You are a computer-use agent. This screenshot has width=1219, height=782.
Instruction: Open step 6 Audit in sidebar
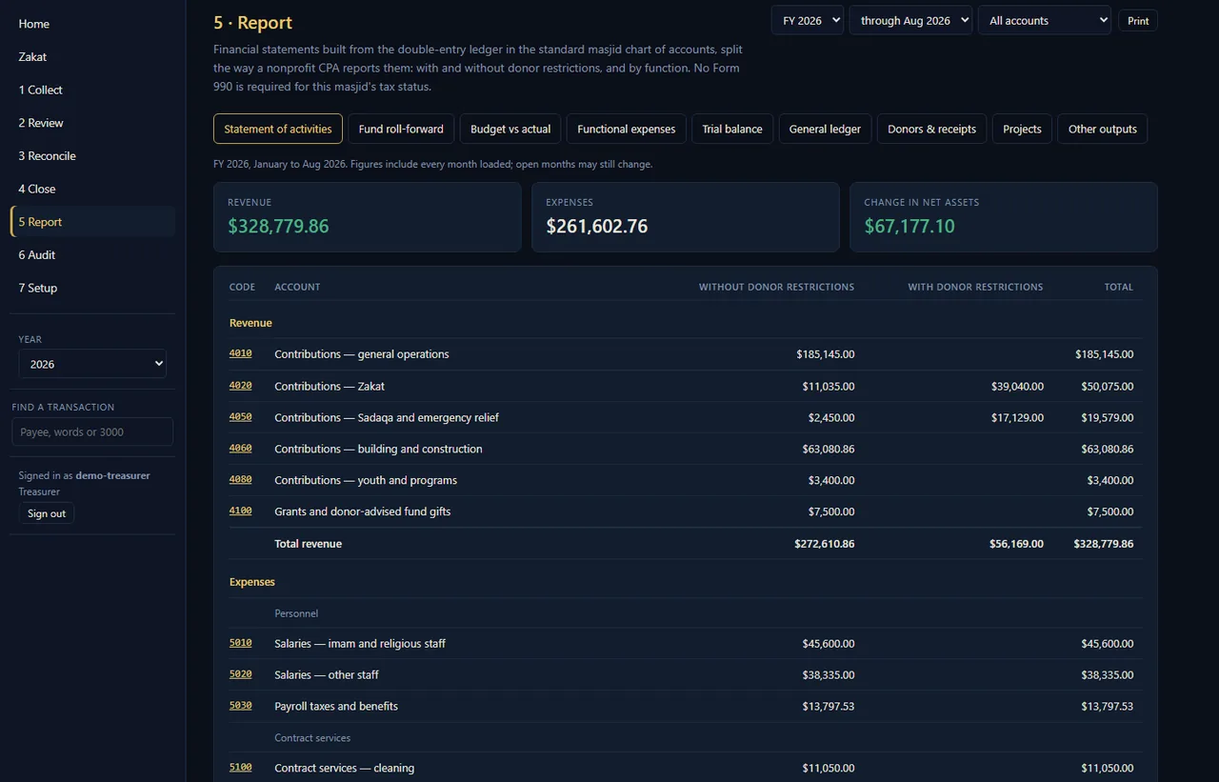[x=92, y=255]
